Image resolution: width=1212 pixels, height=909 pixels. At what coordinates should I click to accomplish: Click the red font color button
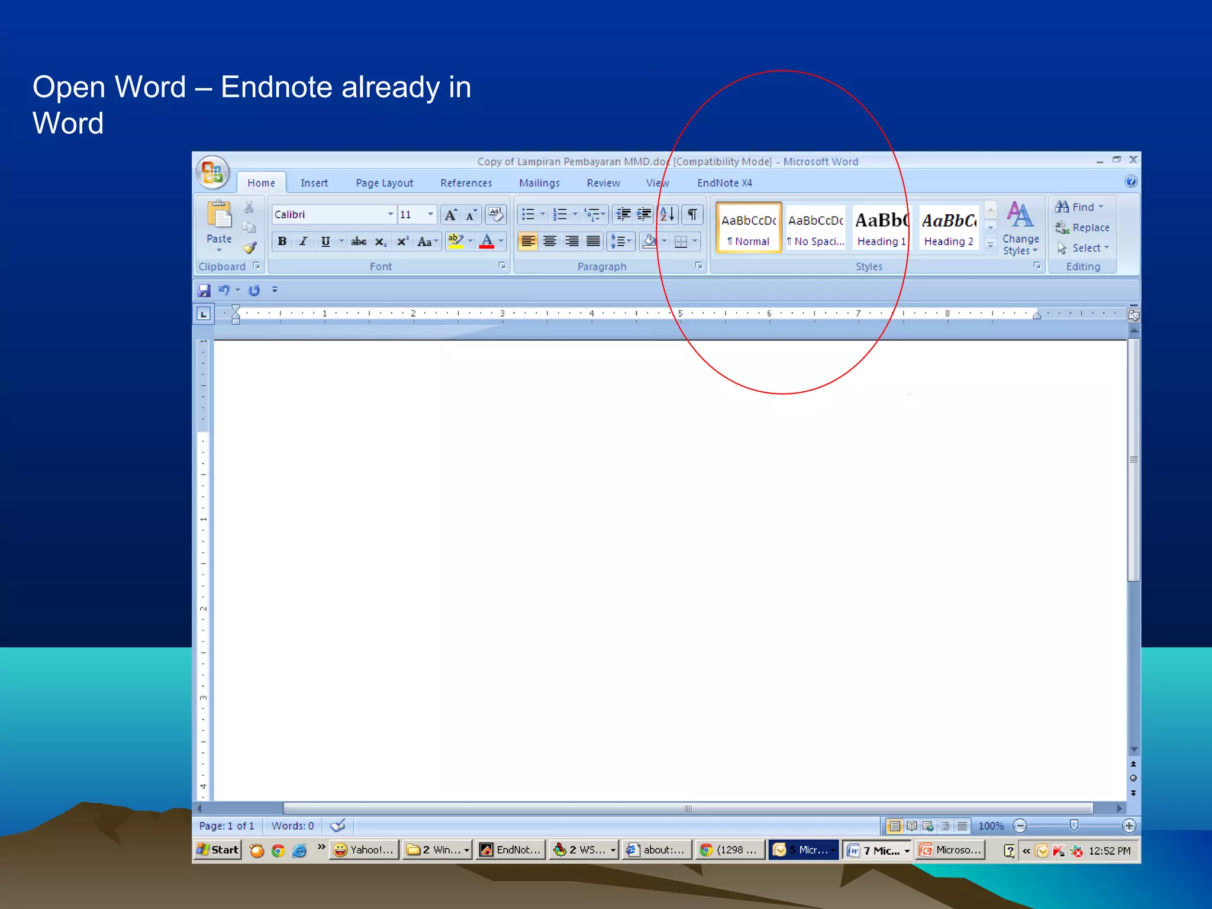(x=487, y=241)
